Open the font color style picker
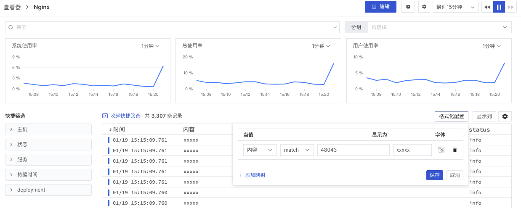The height and width of the screenshot is (208, 521). point(441,150)
